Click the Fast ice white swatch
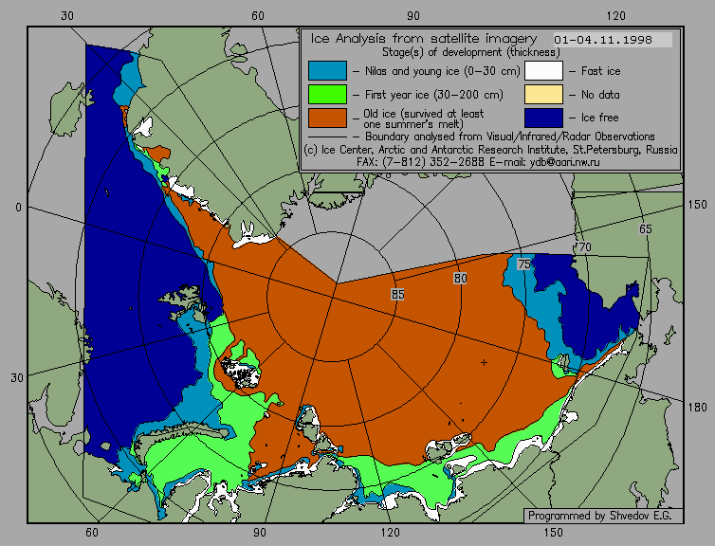Viewport: 715px width, 546px height. pyautogui.click(x=543, y=71)
